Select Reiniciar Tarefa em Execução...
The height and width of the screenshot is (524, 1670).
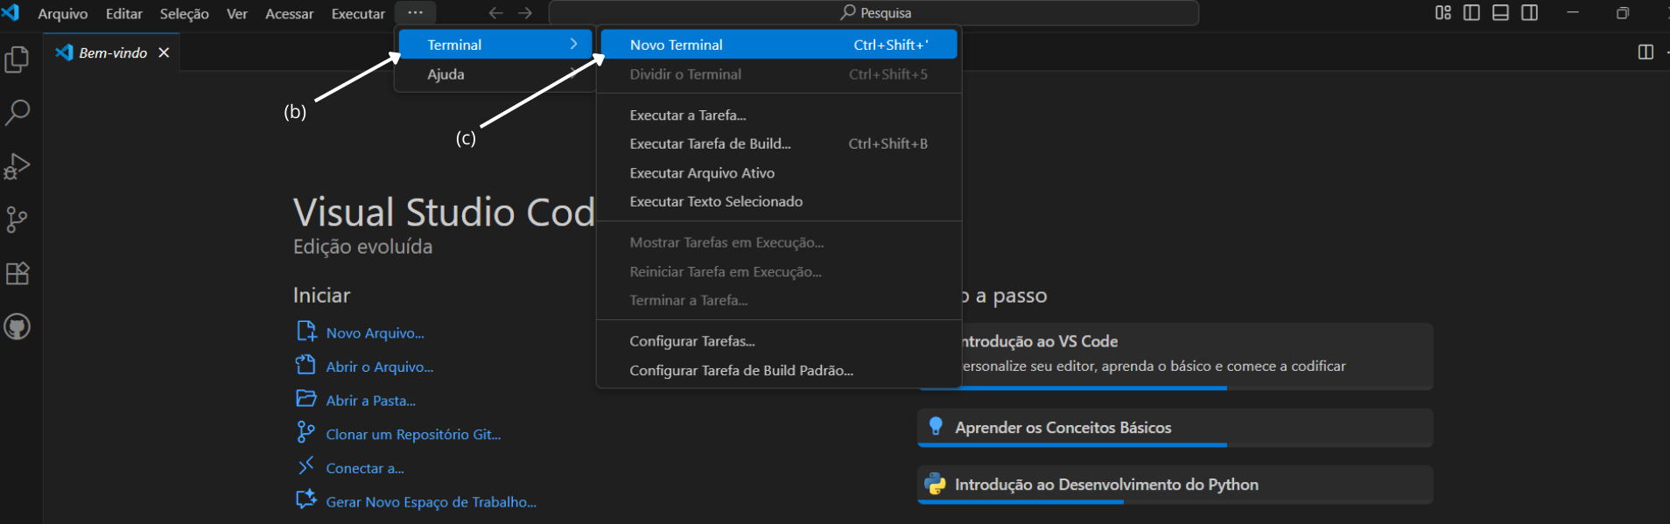point(779,272)
